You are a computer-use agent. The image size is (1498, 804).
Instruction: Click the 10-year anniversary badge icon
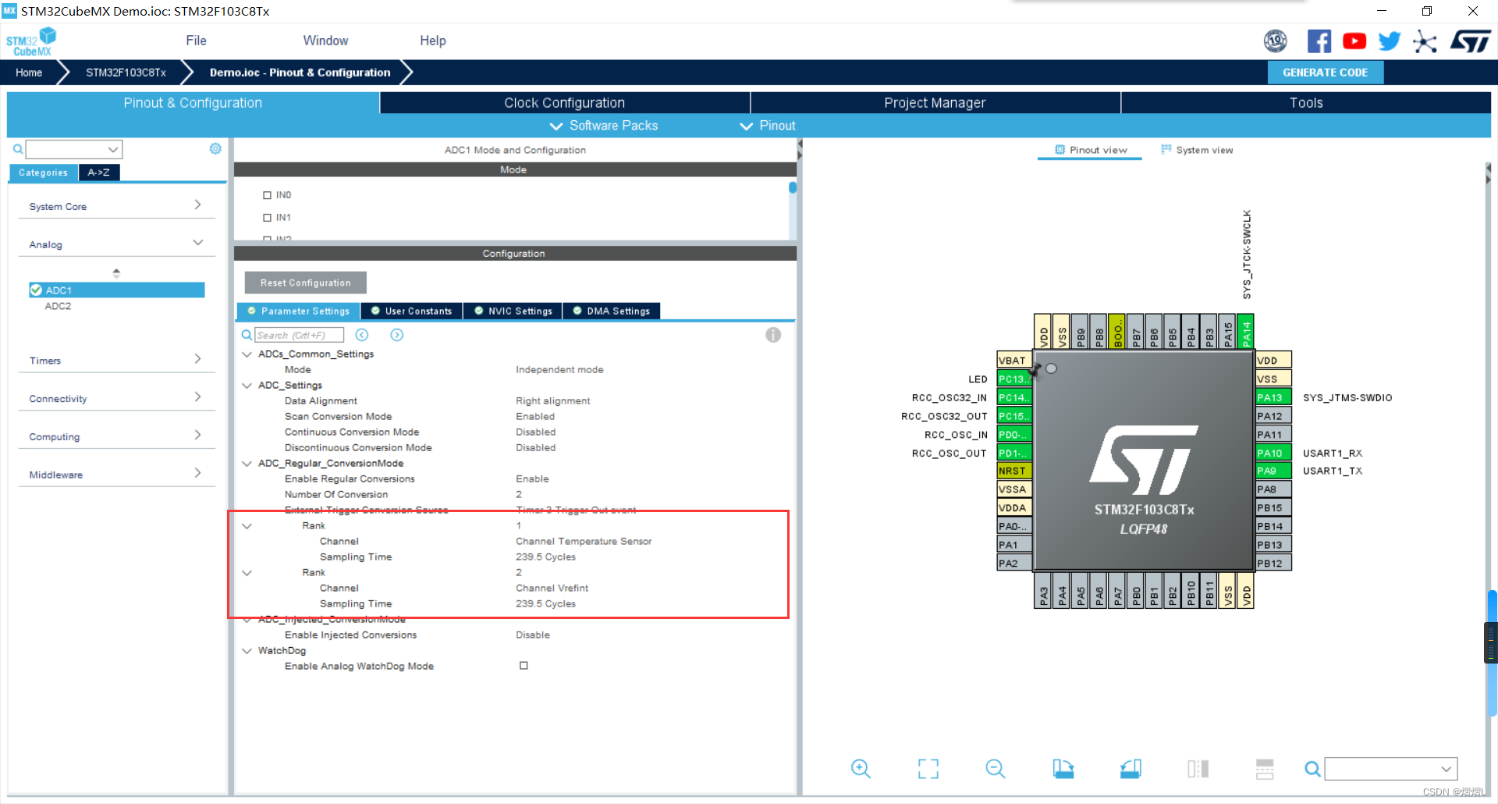pos(1276,41)
